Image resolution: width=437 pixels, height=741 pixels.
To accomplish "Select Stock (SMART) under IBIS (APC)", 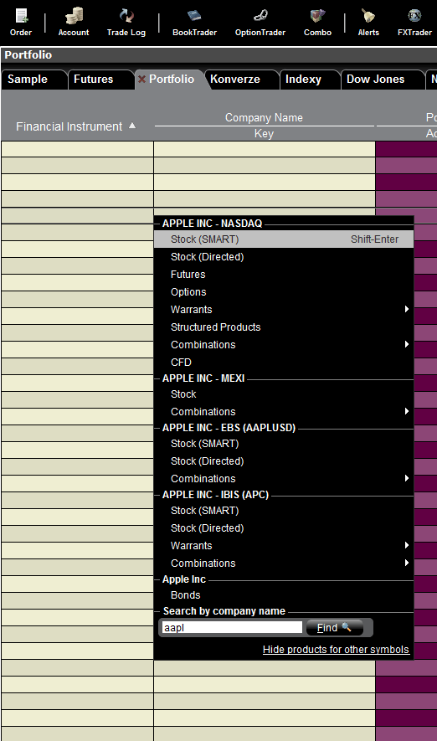I will (284, 511).
